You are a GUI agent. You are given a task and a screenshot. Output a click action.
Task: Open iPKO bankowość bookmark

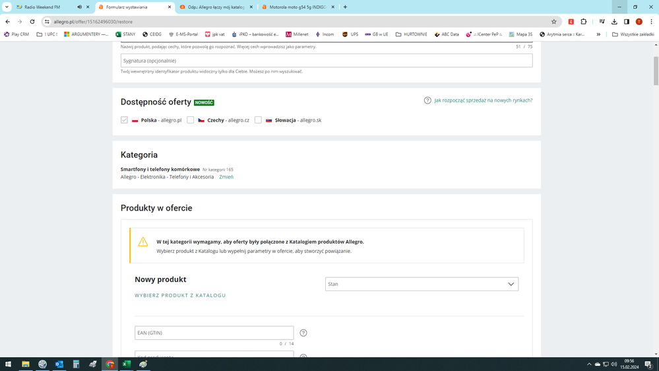tap(255, 34)
